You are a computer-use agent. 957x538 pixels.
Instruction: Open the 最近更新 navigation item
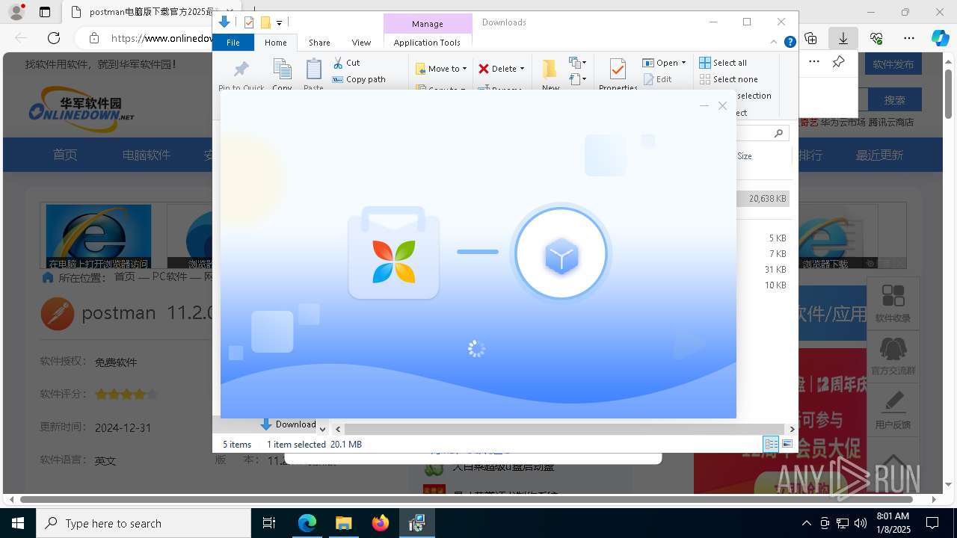point(880,155)
